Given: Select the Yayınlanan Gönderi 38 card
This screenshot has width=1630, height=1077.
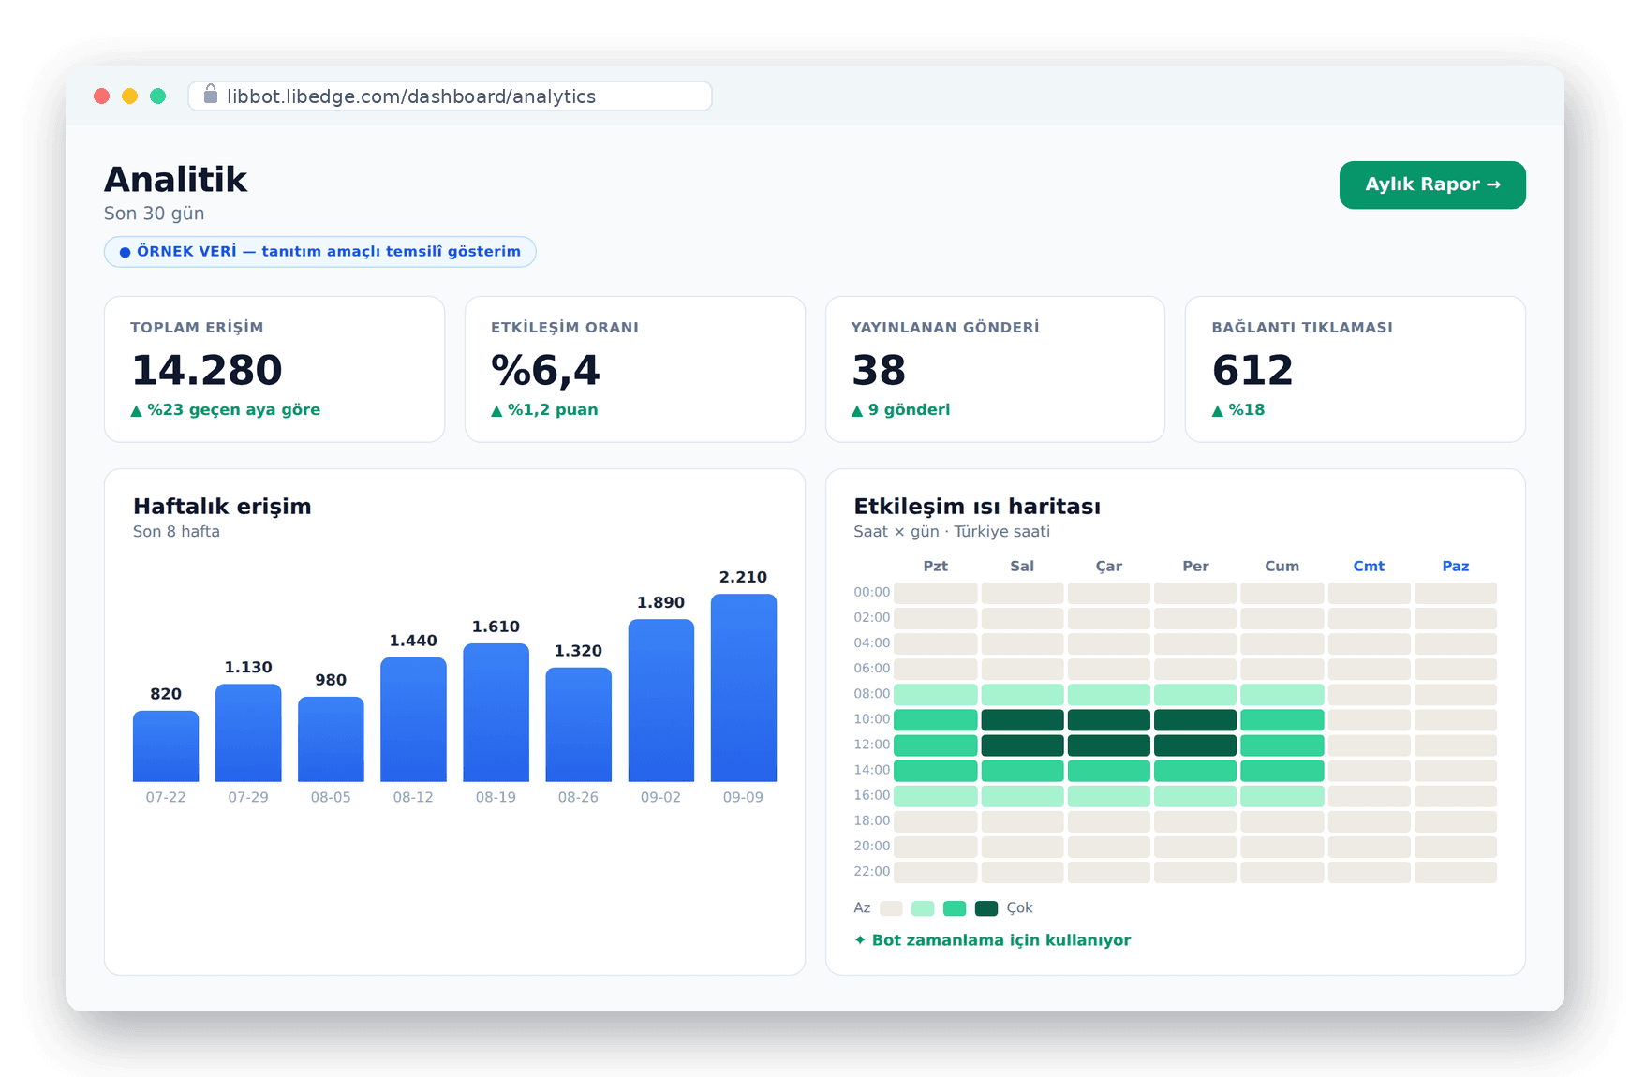Looking at the screenshot, I should click(995, 369).
